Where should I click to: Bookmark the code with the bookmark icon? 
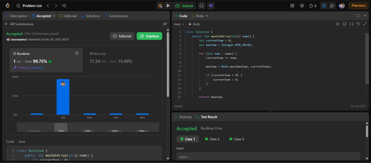tap(344, 24)
